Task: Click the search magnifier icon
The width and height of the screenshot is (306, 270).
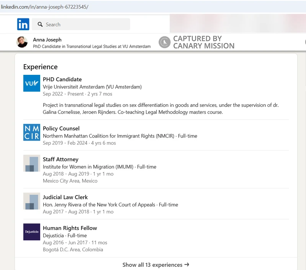Action: click(x=40, y=24)
